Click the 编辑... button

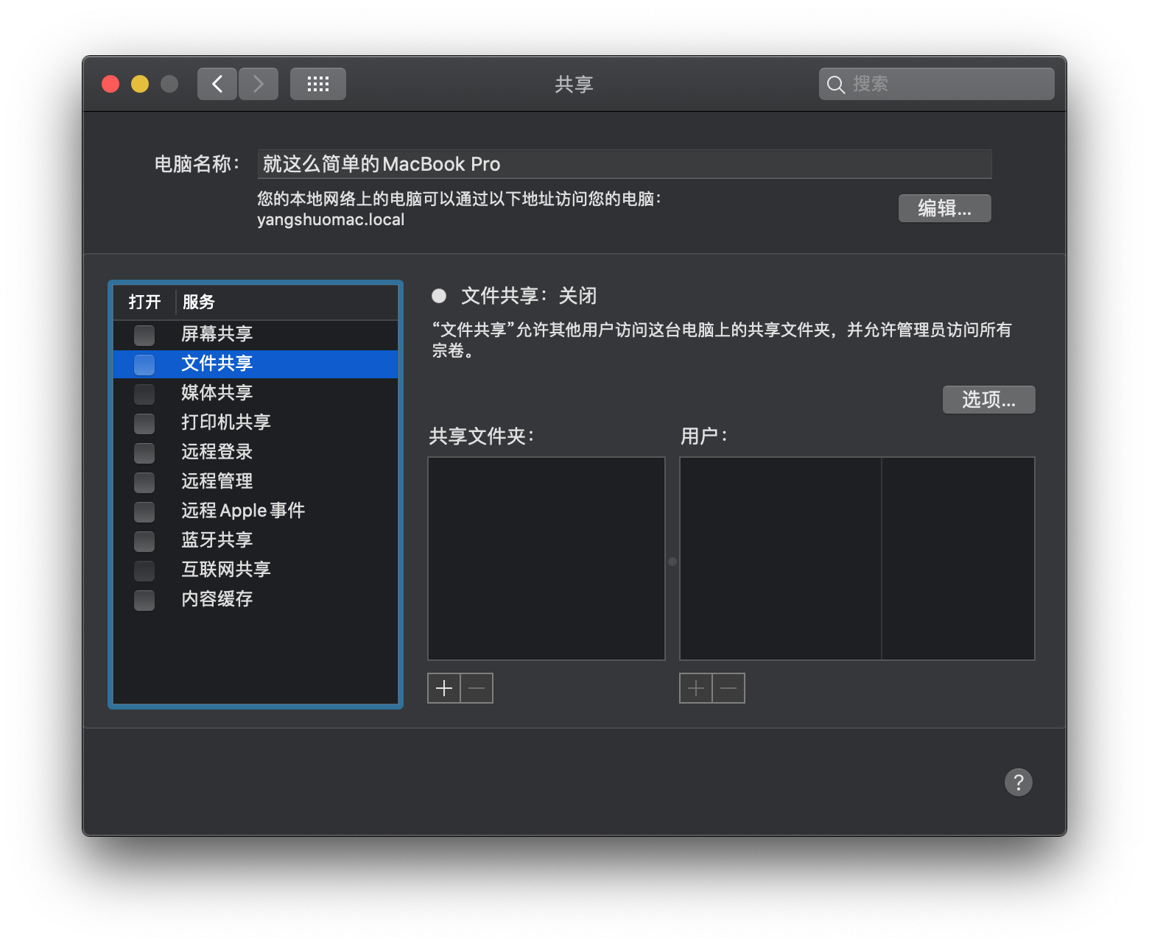pyautogui.click(x=944, y=208)
